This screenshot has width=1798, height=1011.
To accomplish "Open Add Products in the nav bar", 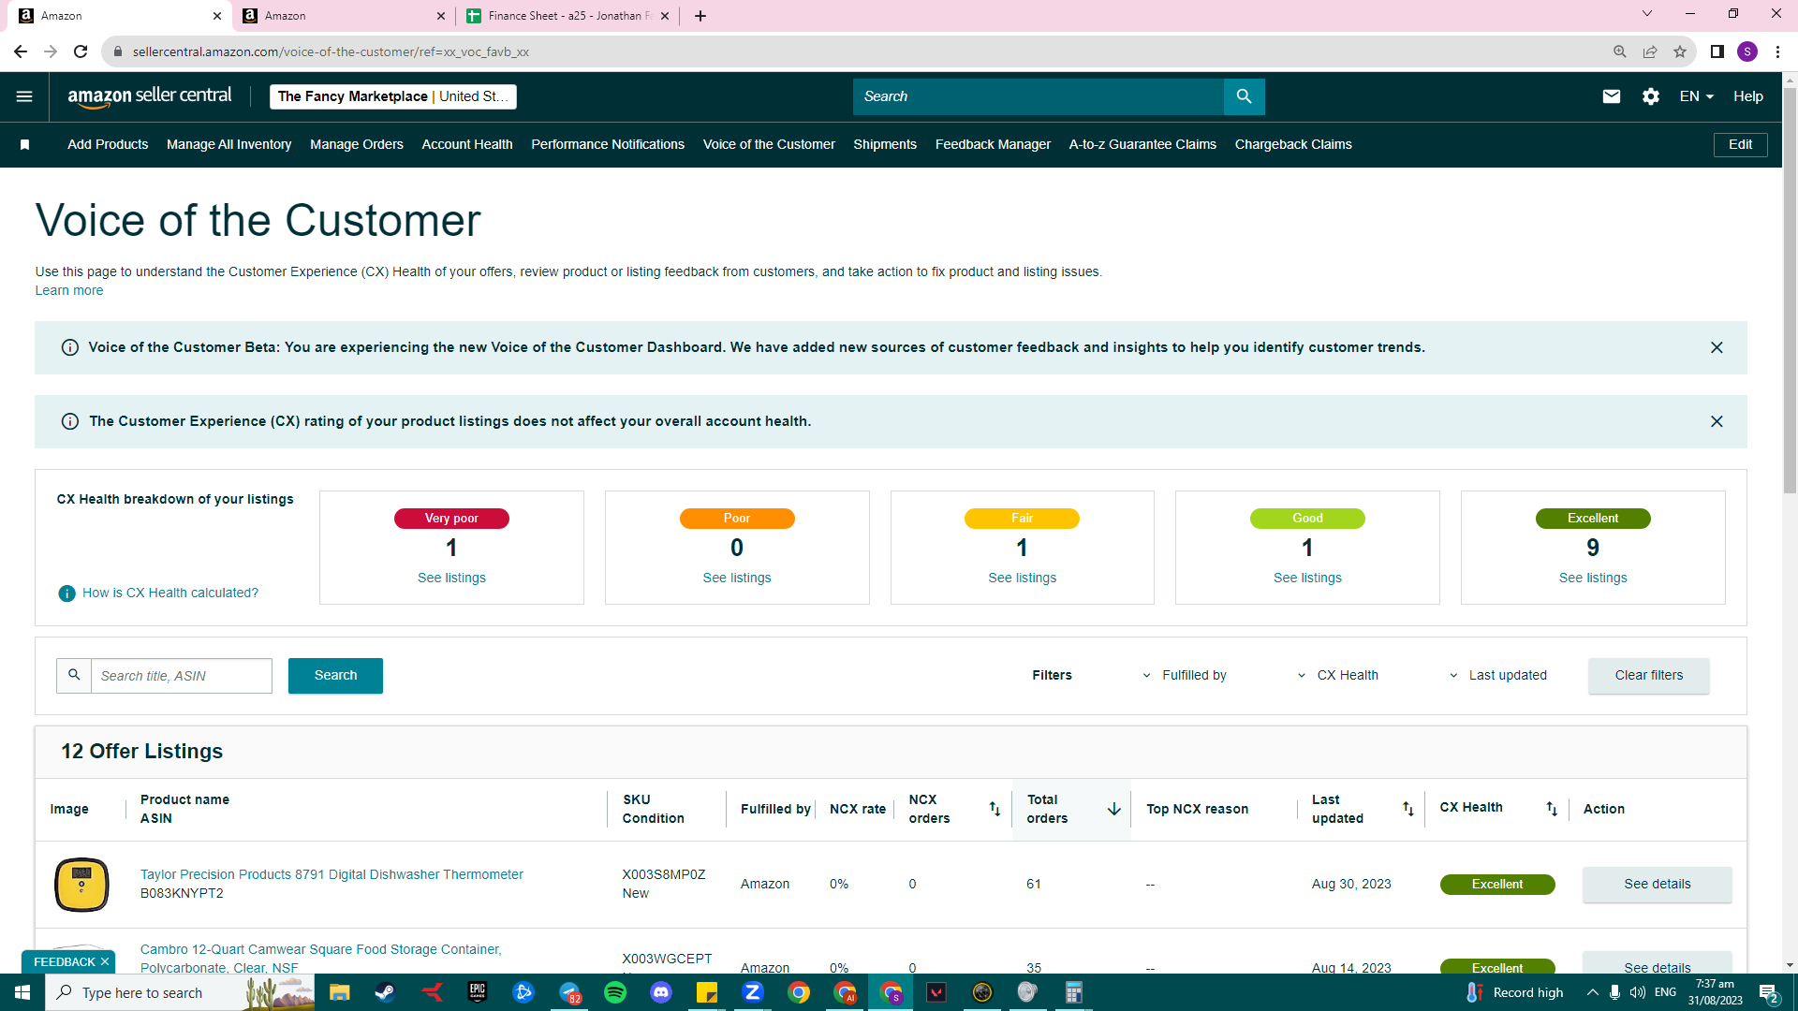I will [x=108, y=144].
